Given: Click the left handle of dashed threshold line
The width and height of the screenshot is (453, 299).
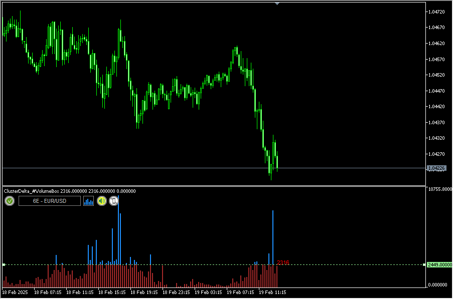Looking at the screenshot, I should 4,264.
